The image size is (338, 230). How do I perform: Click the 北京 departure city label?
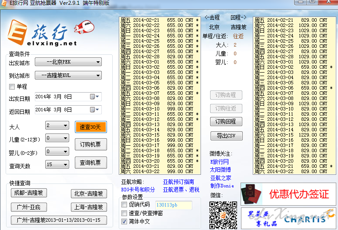pyautogui.click(x=214, y=27)
